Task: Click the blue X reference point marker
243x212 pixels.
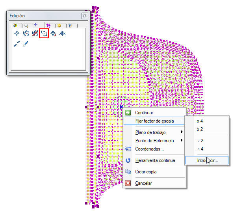Action: point(121,107)
